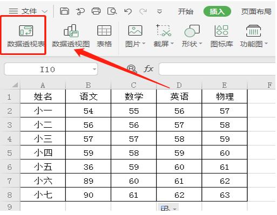Open the 形状 shapes gallery

click(192, 36)
